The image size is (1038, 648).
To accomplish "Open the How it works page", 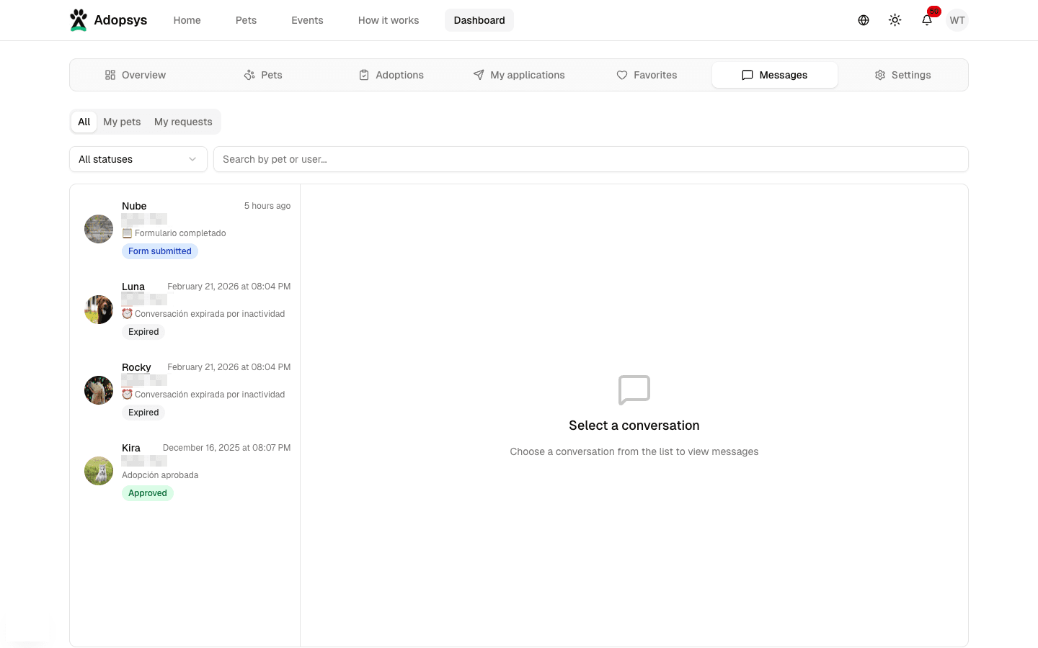I will click(x=388, y=20).
